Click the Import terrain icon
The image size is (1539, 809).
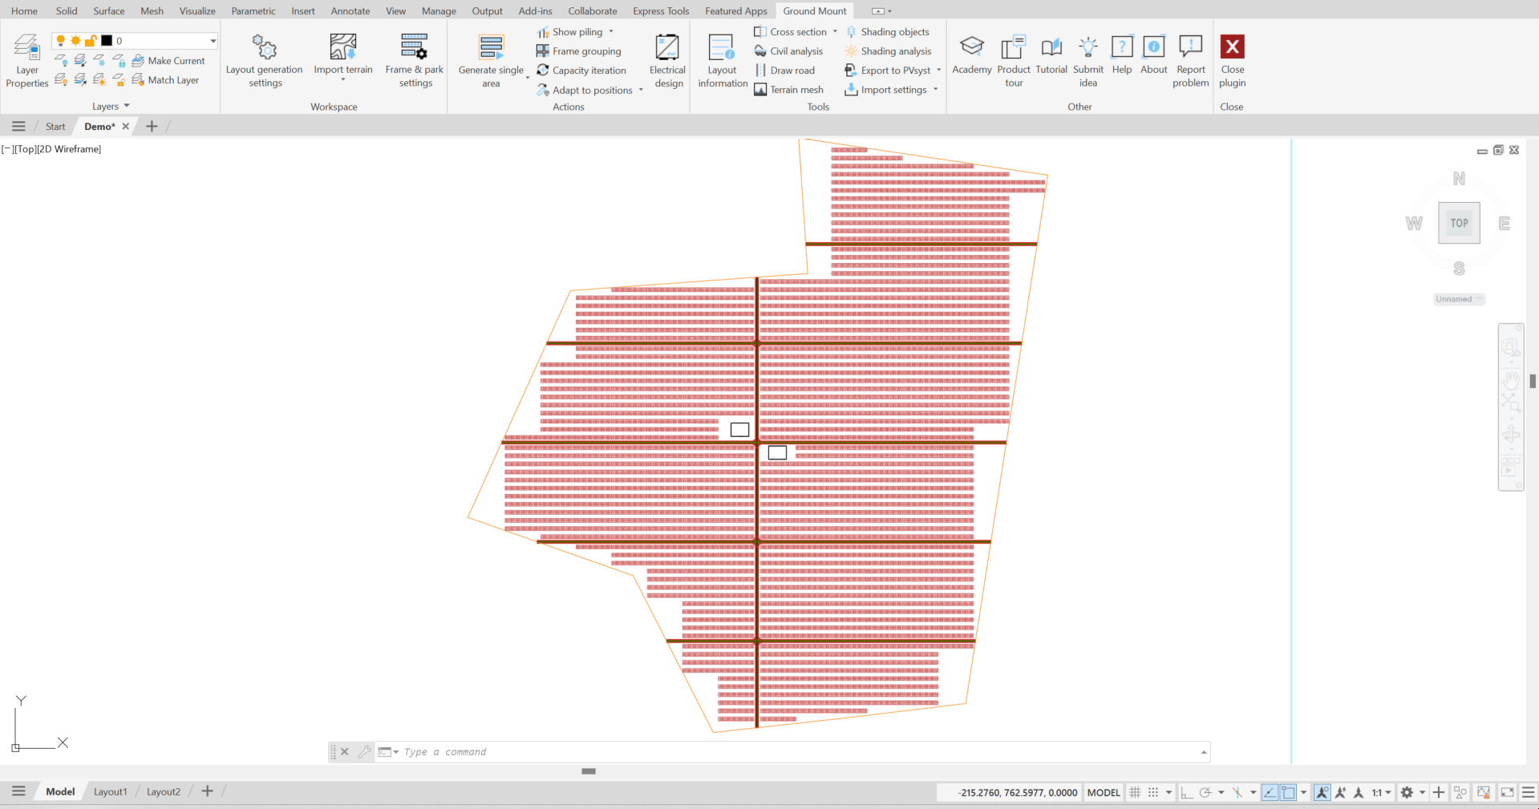343,48
